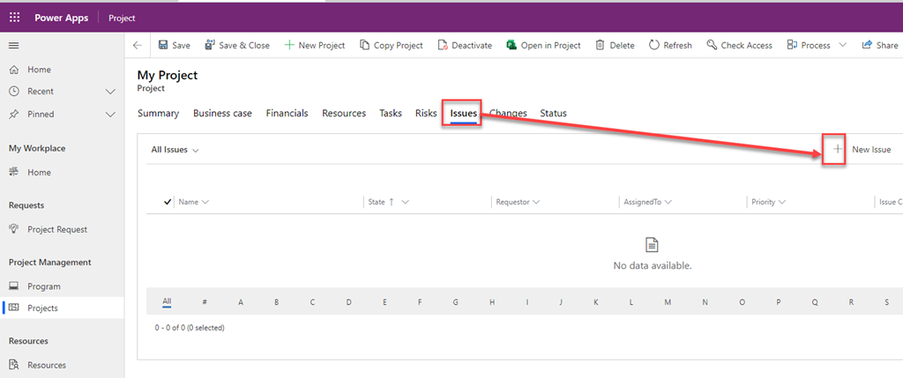Click the Deactivate button
Viewport: 903px width, 378px height.
(465, 45)
